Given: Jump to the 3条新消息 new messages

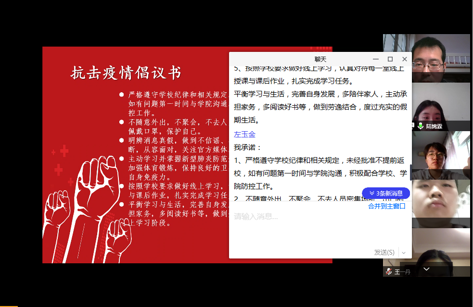Looking at the screenshot, I should [x=385, y=193].
